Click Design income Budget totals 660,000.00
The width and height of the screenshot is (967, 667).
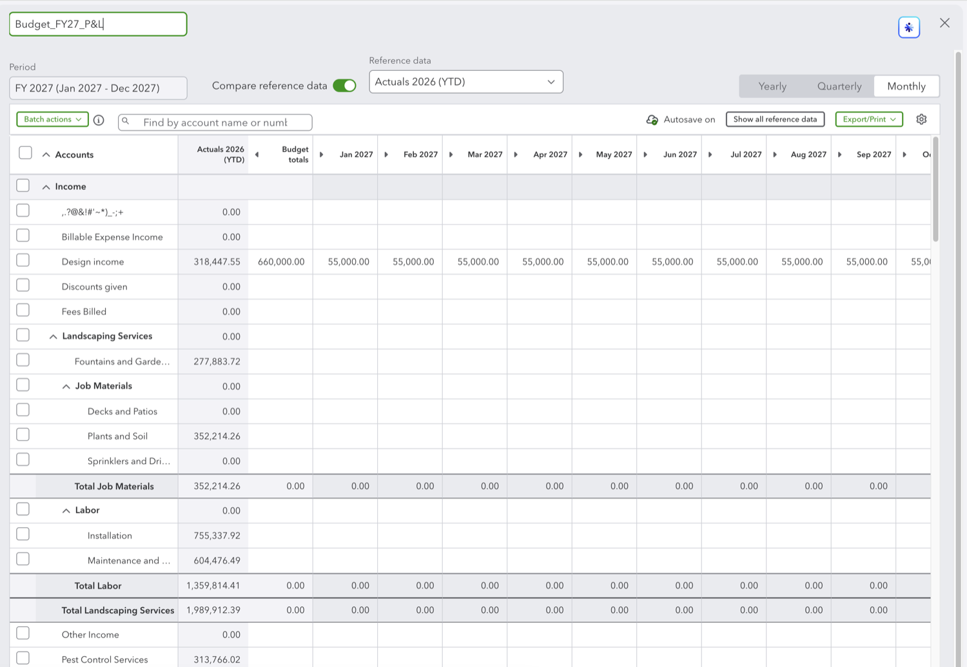tap(281, 262)
